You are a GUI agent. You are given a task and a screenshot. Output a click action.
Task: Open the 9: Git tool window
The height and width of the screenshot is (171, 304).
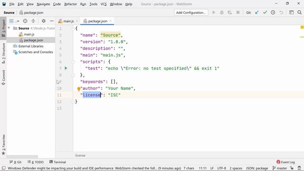tap(16, 162)
